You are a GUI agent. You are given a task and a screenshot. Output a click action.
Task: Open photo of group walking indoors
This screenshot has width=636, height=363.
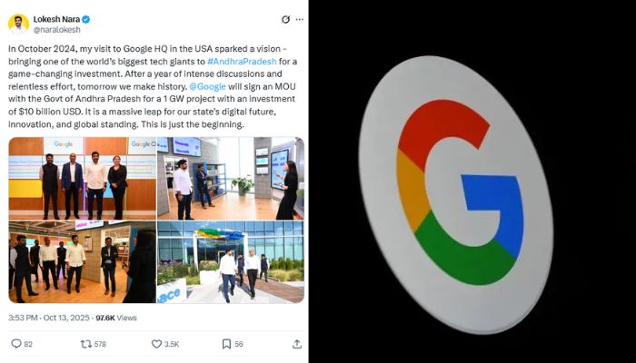(83, 261)
